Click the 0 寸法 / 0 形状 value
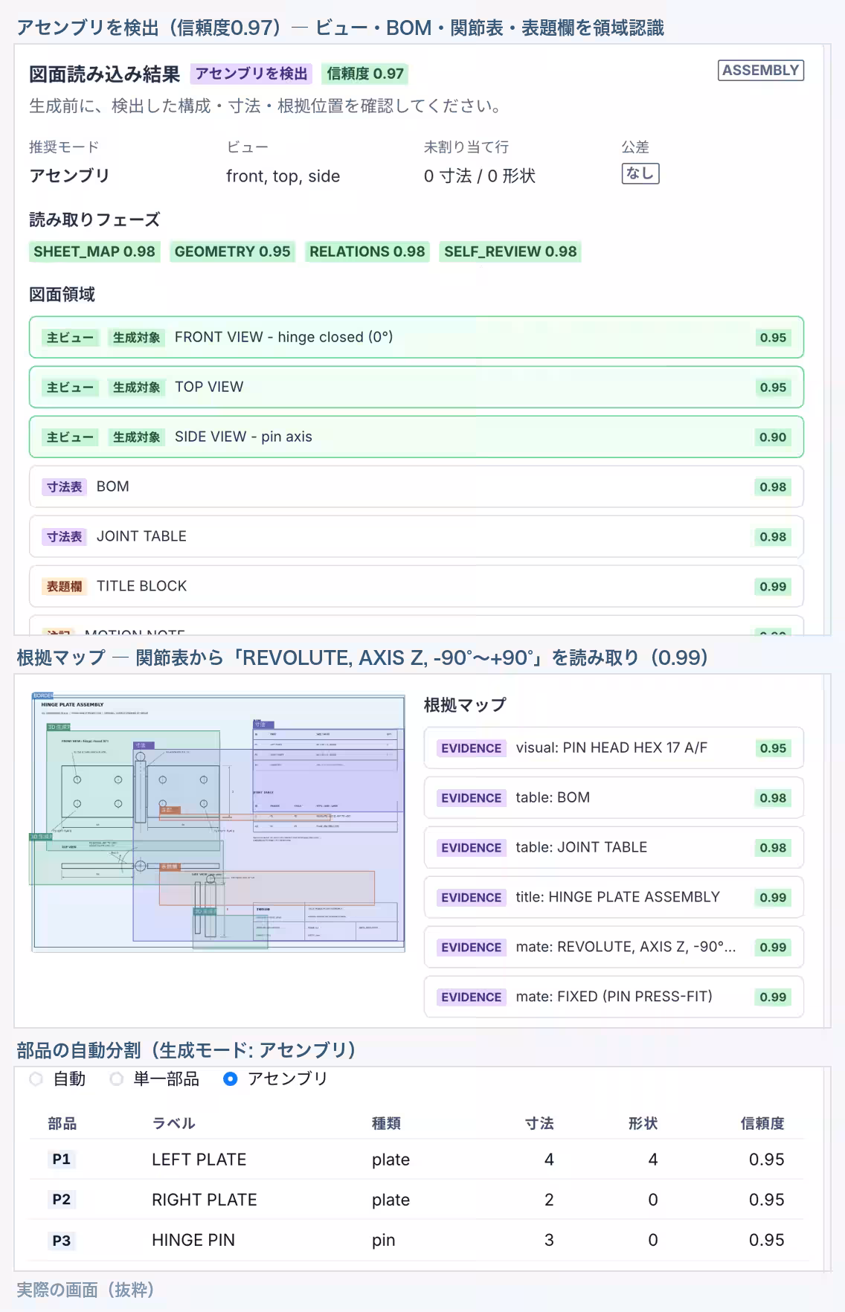The image size is (845, 1312). pyautogui.click(x=480, y=176)
